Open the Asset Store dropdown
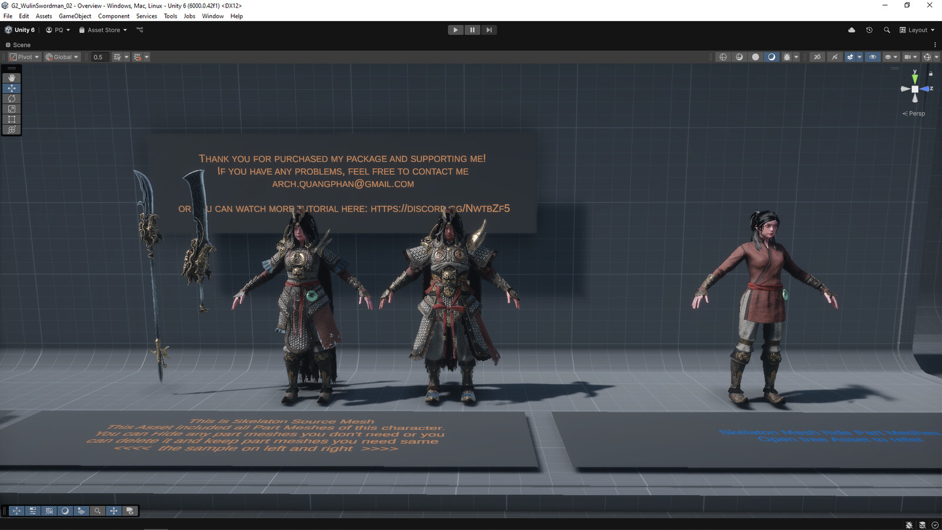 pos(103,30)
